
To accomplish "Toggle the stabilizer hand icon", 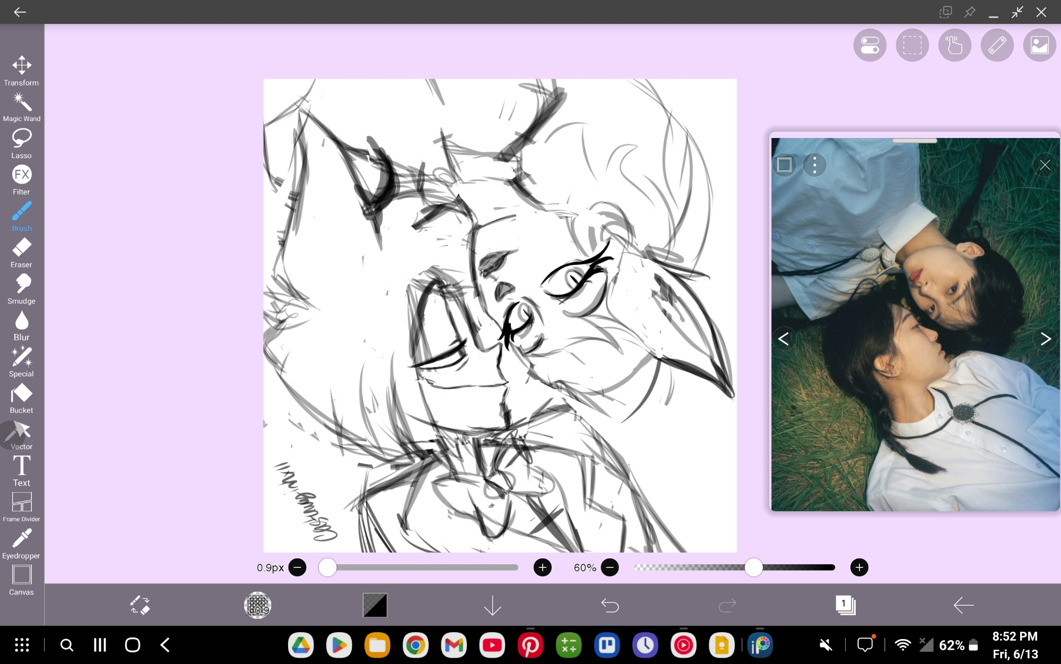I will point(954,45).
